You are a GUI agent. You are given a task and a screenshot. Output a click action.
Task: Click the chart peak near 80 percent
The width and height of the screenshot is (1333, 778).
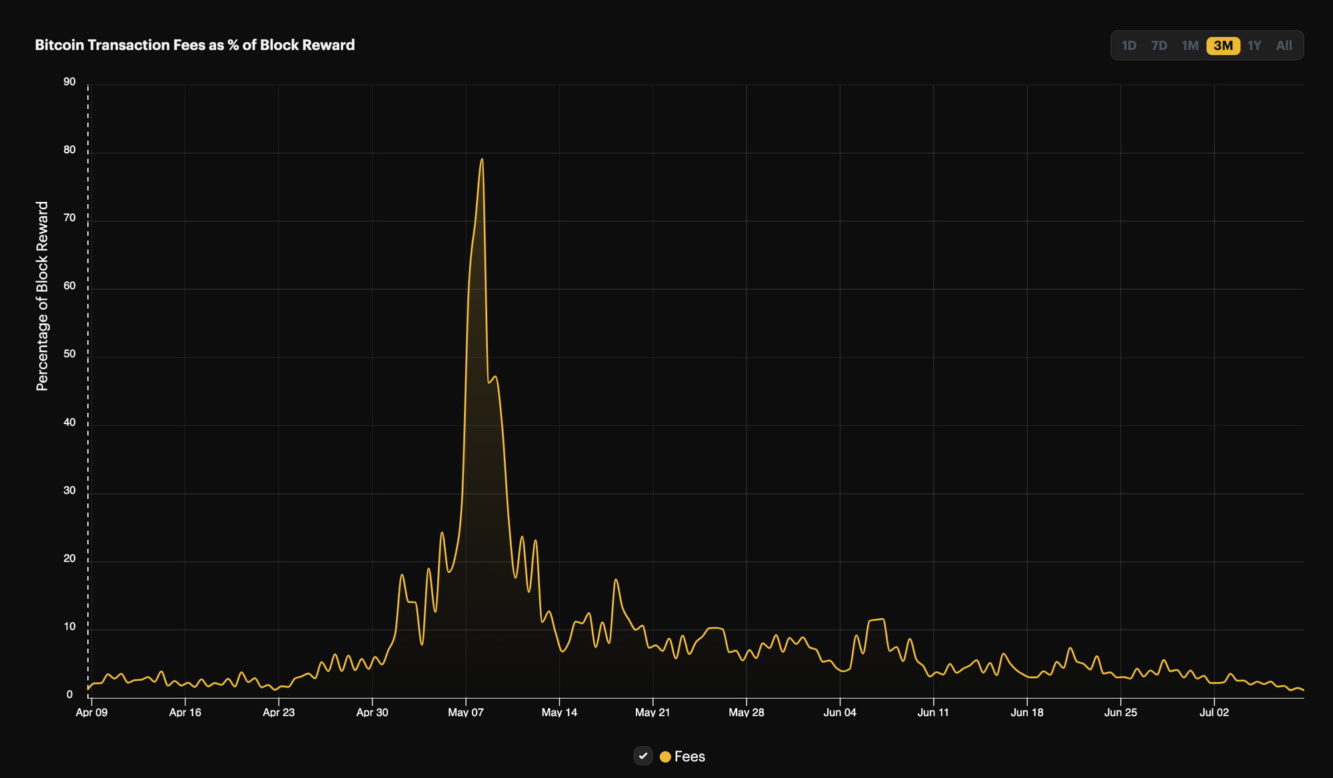(481, 160)
